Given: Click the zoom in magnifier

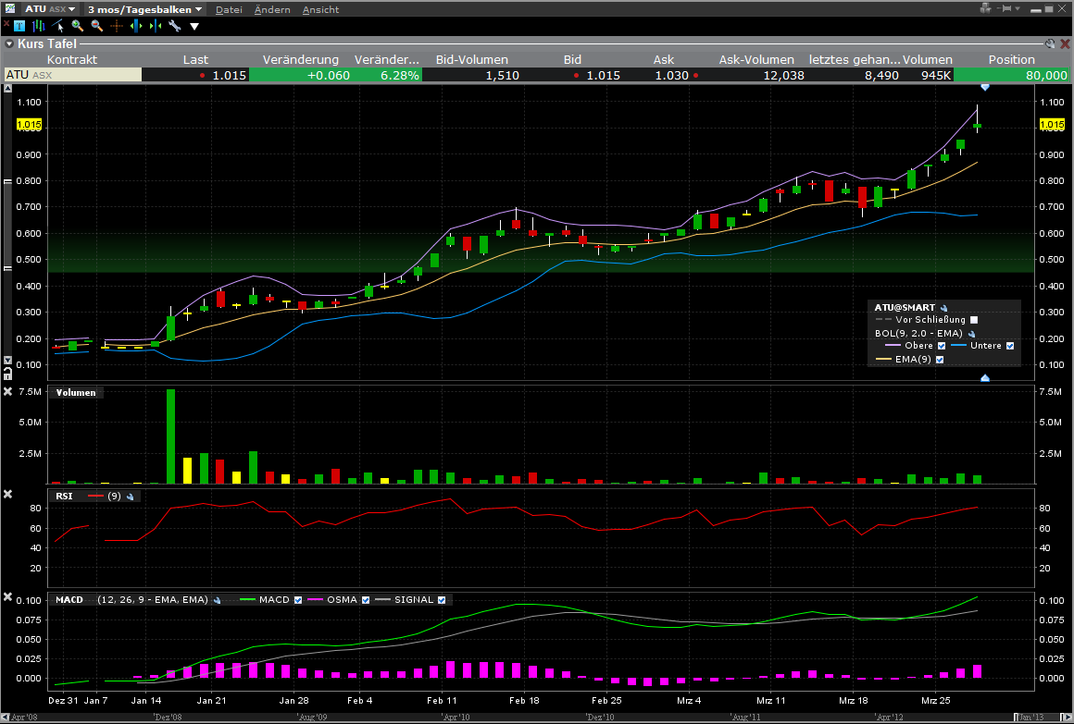Looking at the screenshot, I should pos(78,26).
